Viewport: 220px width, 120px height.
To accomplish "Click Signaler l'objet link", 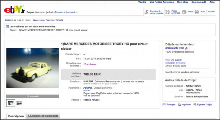I will 204,105.
